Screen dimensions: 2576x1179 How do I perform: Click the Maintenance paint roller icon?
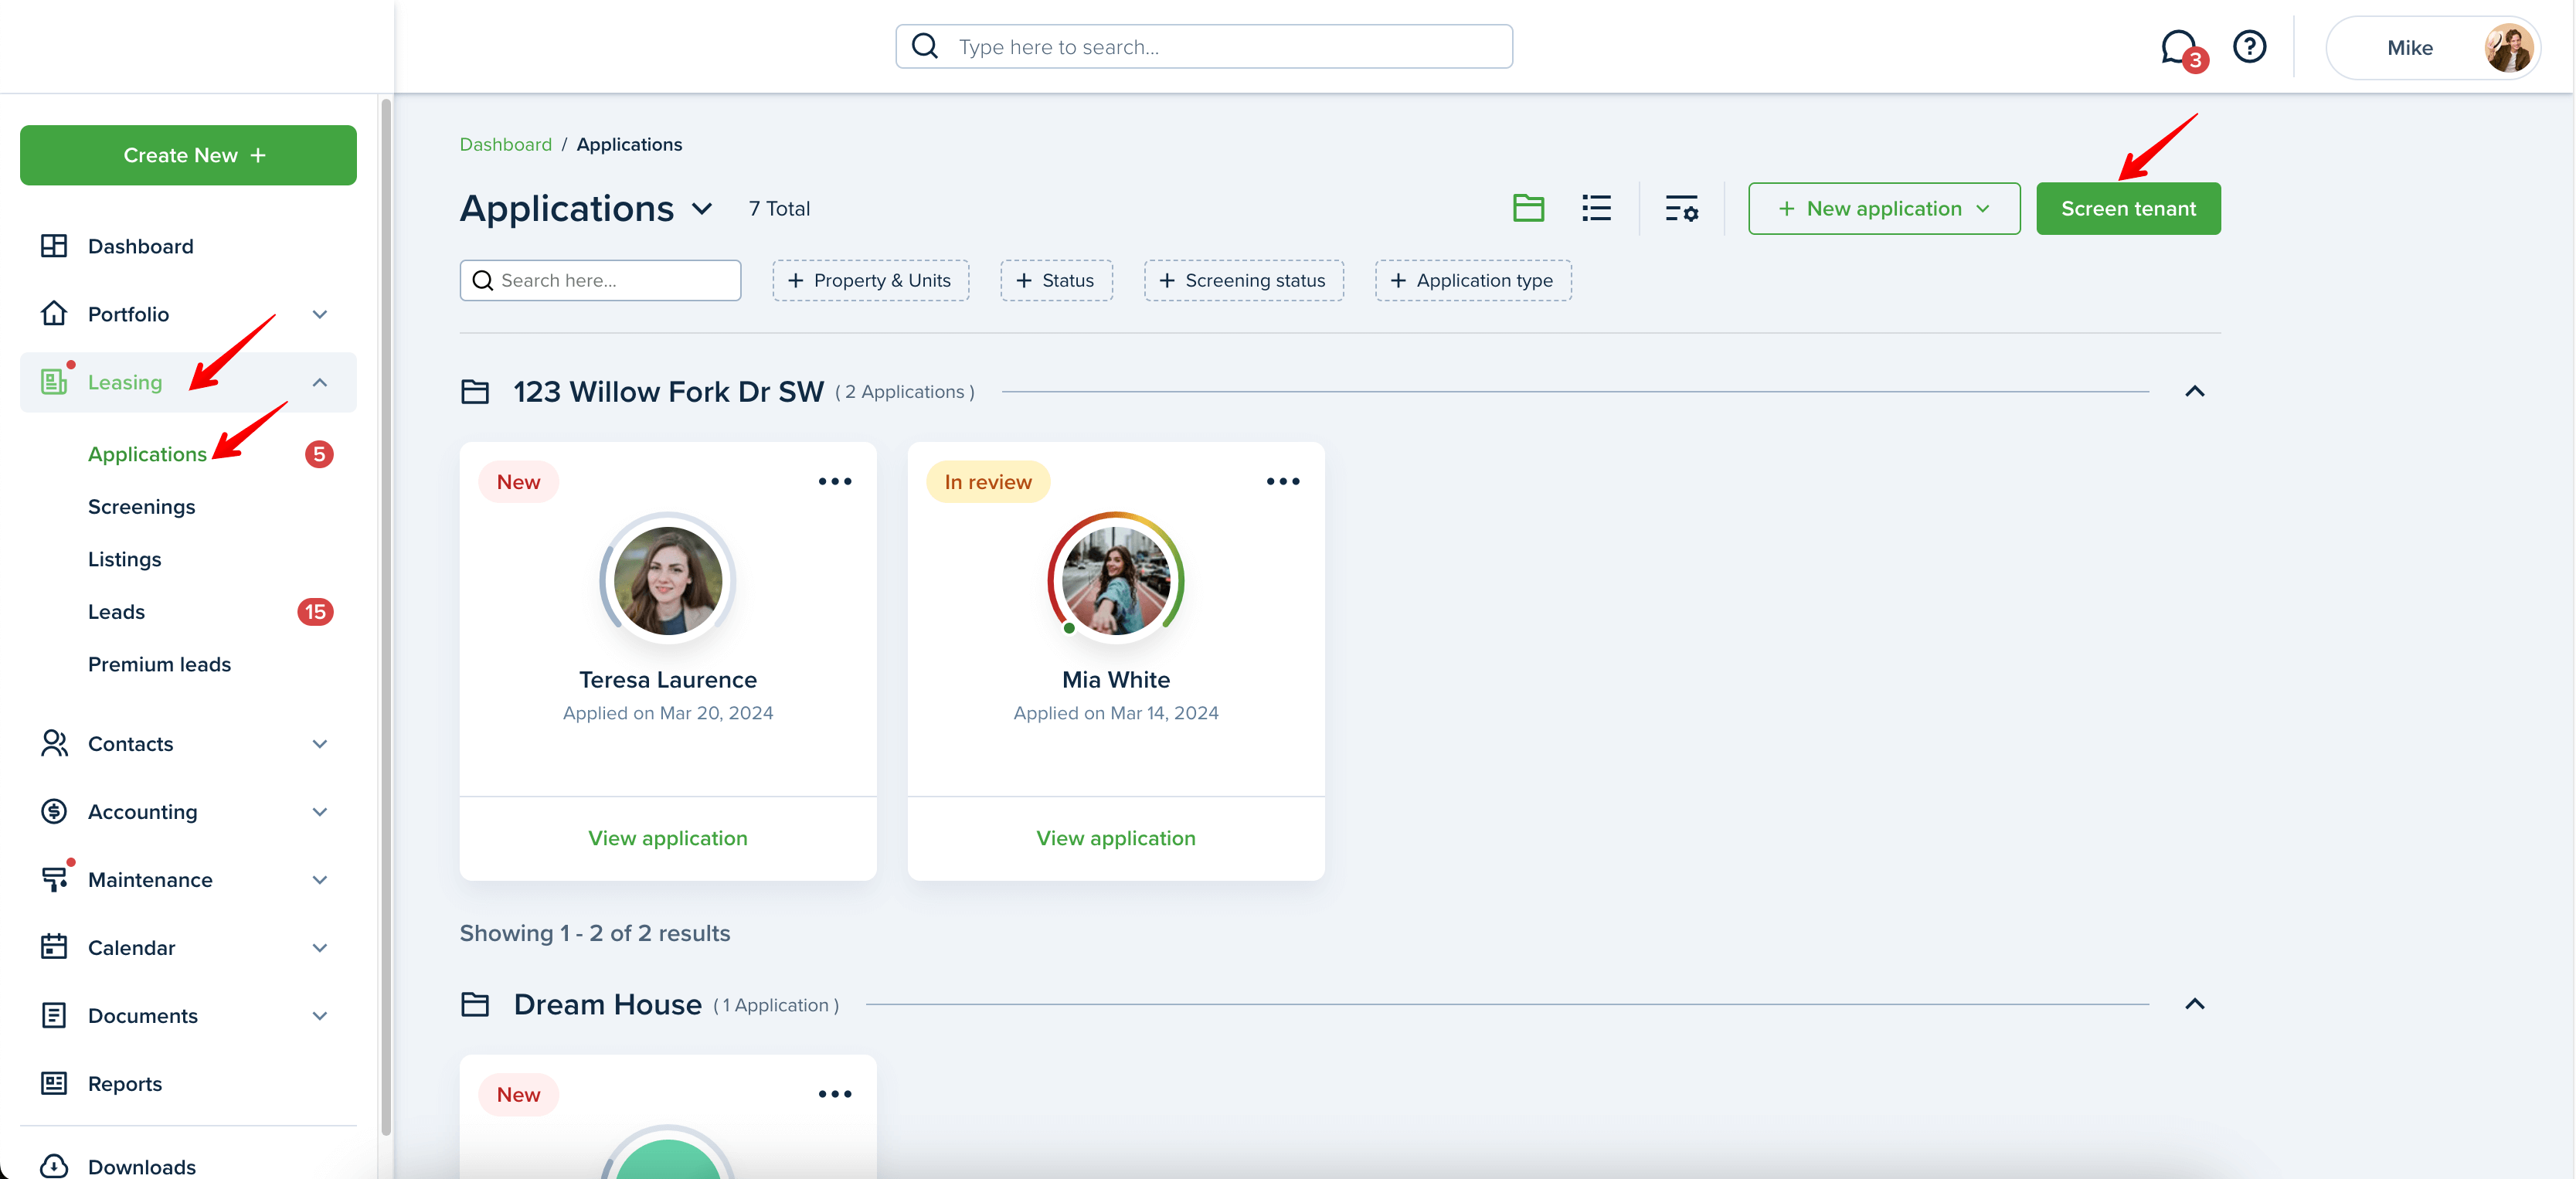(x=54, y=880)
